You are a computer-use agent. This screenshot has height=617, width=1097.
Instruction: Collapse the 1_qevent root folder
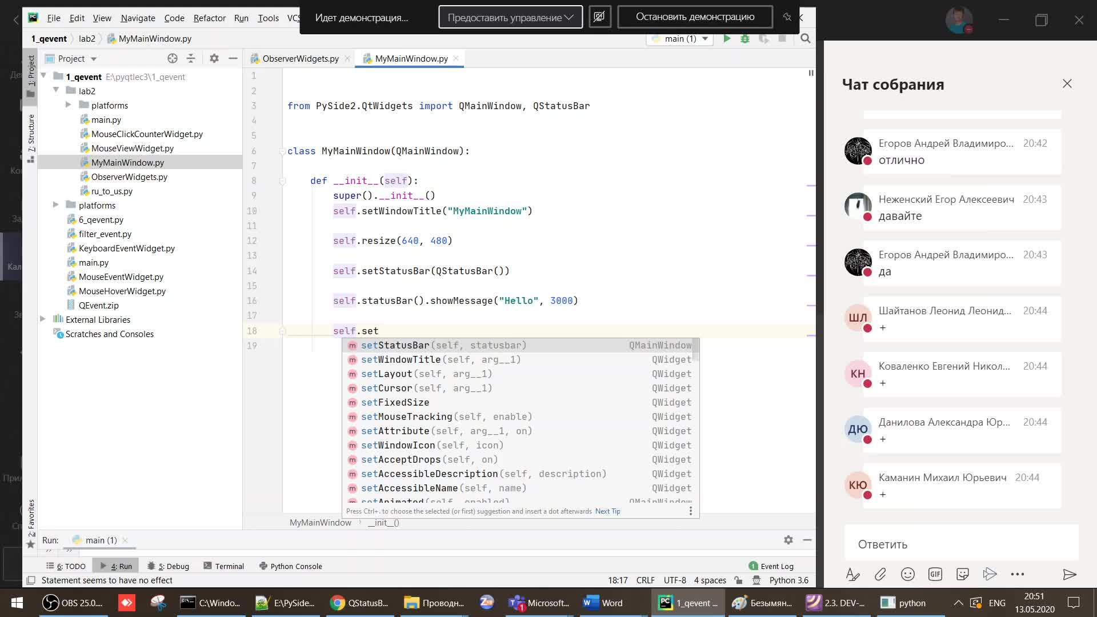click(x=43, y=76)
